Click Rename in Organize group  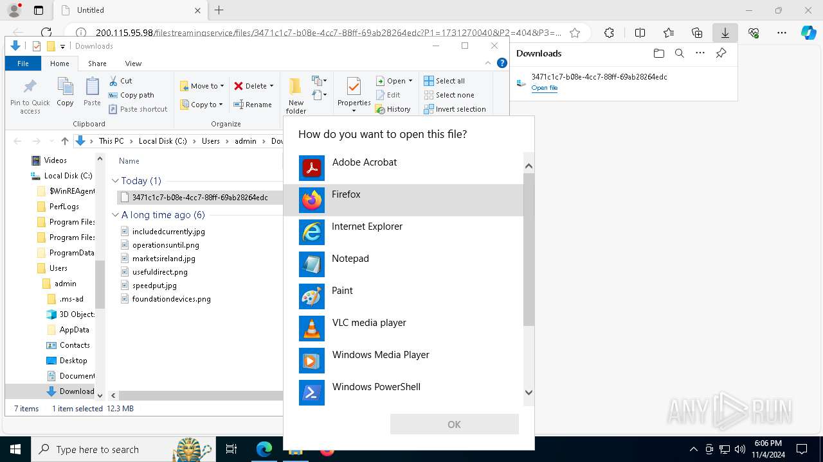253,105
